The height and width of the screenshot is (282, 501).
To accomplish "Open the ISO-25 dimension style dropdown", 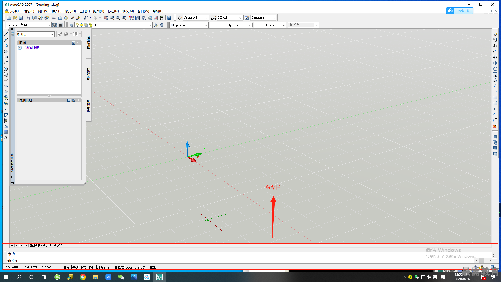I will pyautogui.click(x=230, y=18).
